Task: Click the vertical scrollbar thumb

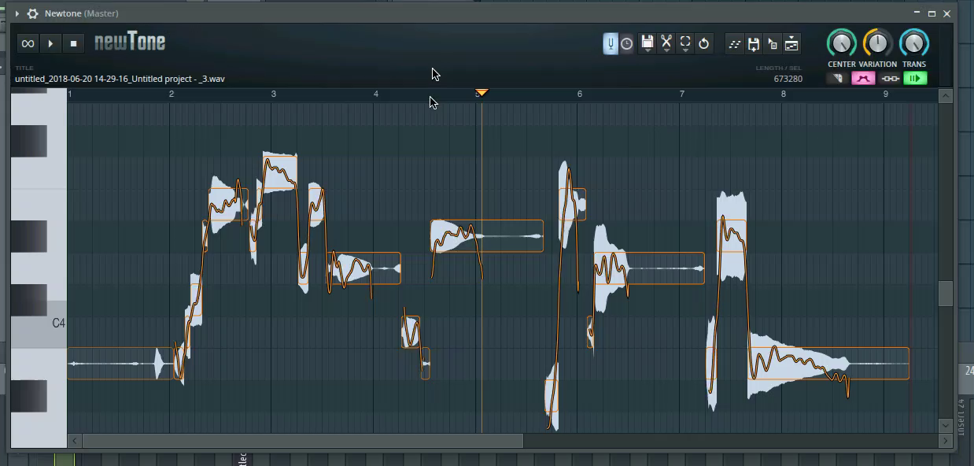Action: coord(946,293)
